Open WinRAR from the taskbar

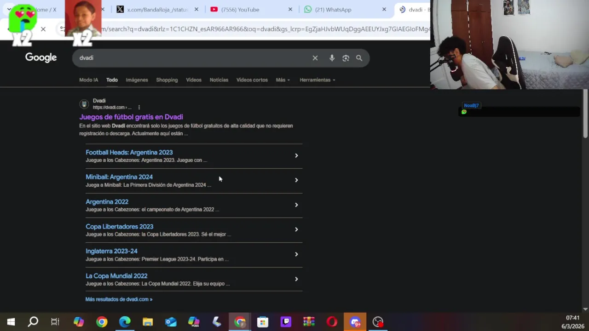[x=309, y=322]
